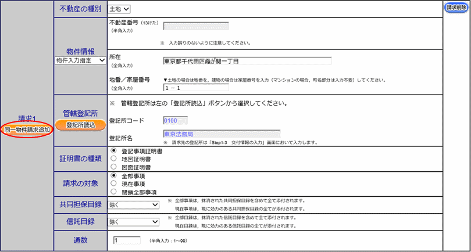Select the 現在事項 radio button
This screenshot has height=252, width=471.
tap(113, 183)
